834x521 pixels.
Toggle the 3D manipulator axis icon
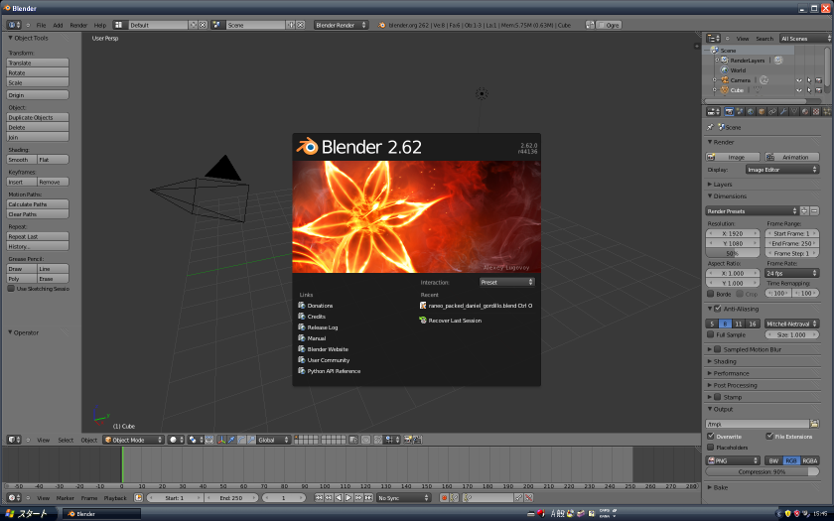pyautogui.click(x=221, y=440)
